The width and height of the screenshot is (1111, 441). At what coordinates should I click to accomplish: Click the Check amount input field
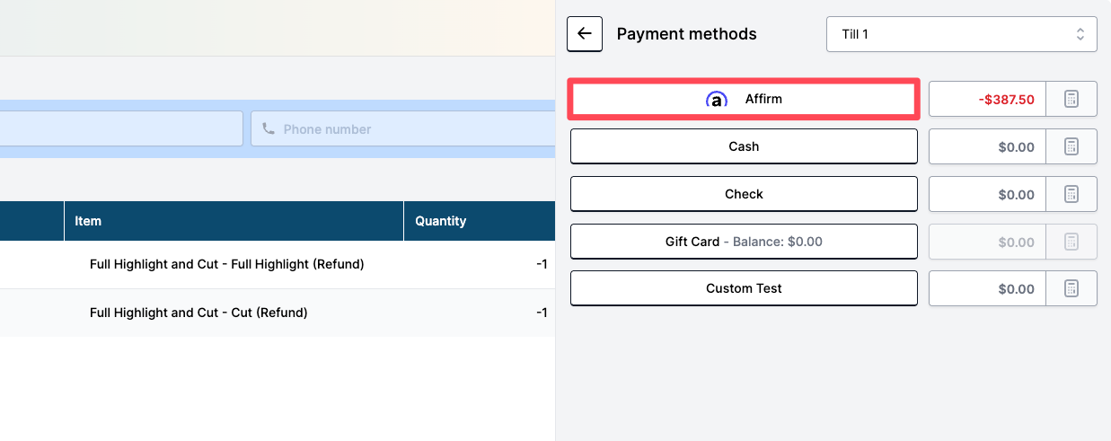[987, 194]
